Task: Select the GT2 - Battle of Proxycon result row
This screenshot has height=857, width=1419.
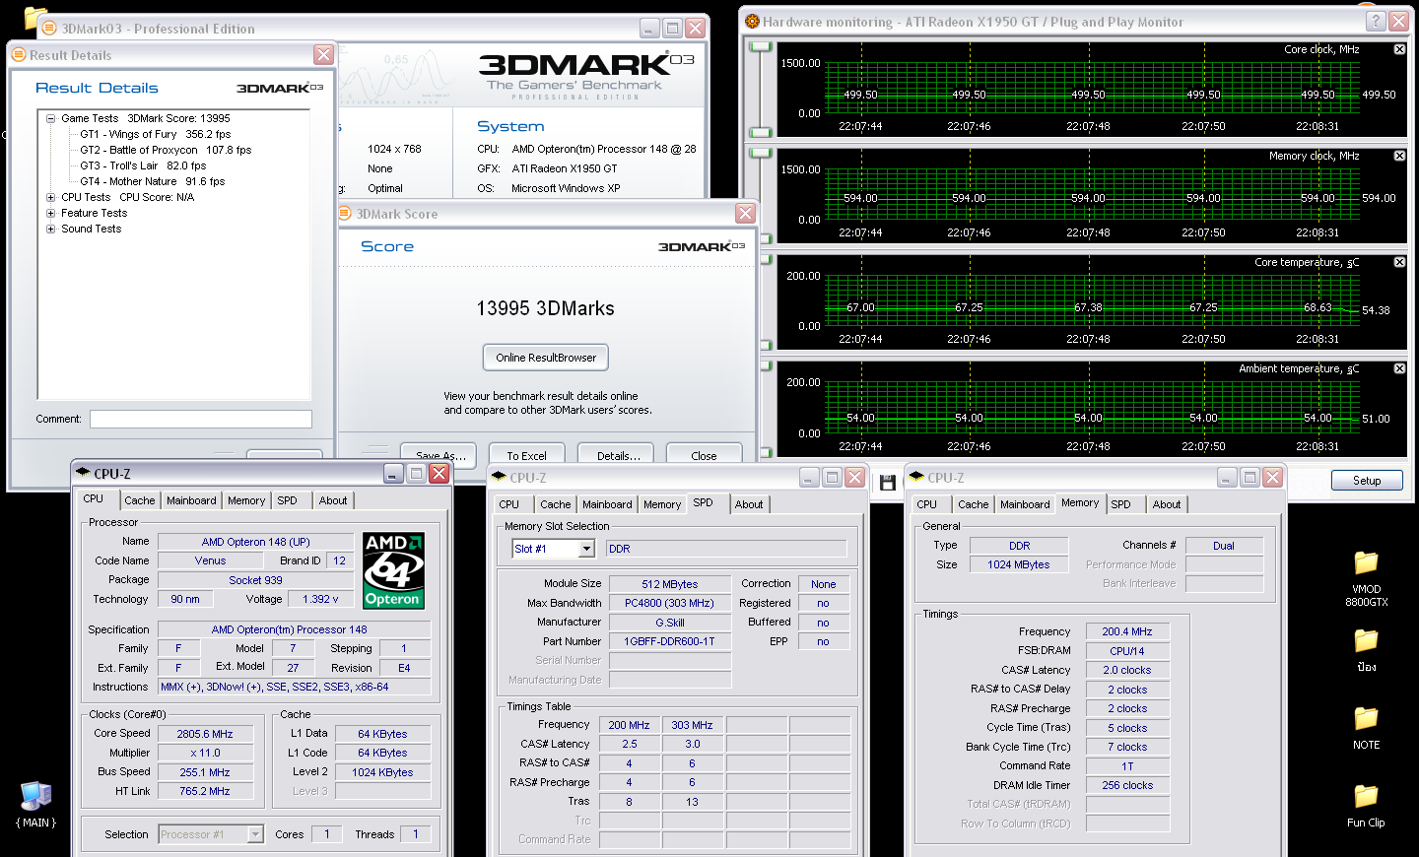Action: point(166,150)
